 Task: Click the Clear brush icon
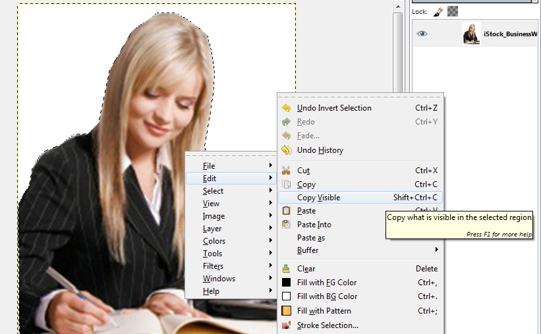pos(286,268)
